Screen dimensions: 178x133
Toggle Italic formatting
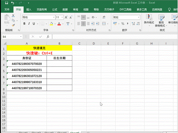tap(29, 24)
